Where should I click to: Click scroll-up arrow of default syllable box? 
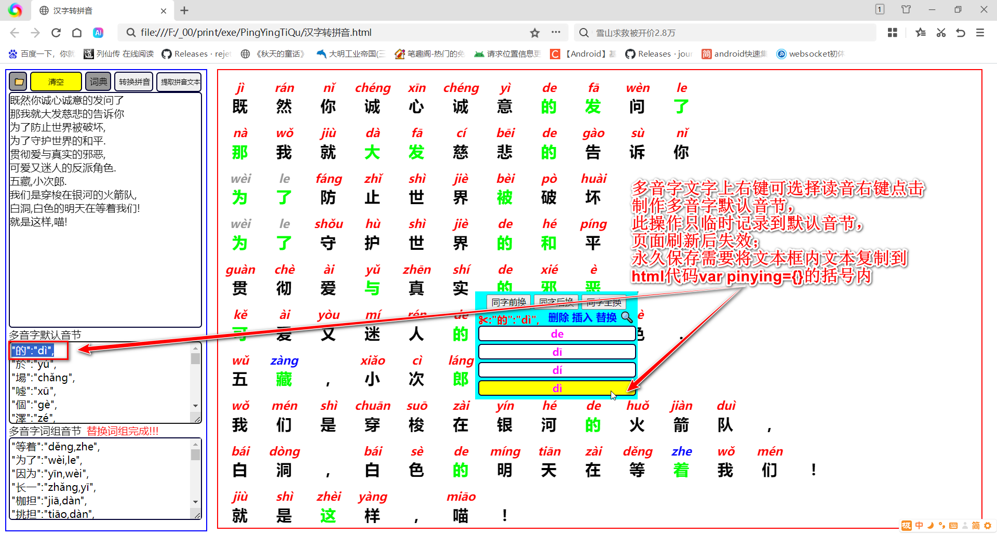[x=196, y=348]
